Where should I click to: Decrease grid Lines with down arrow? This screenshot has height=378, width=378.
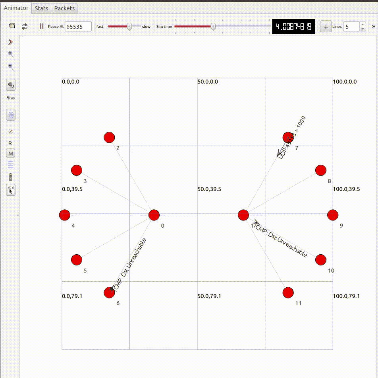point(363,29)
